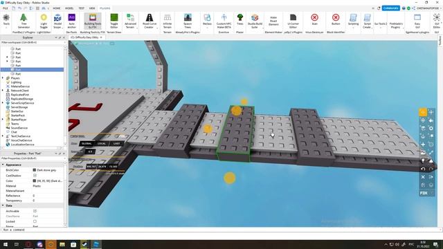This screenshot has height=249, width=443.
Task: Open the Windows Start menu
Action: point(6,244)
